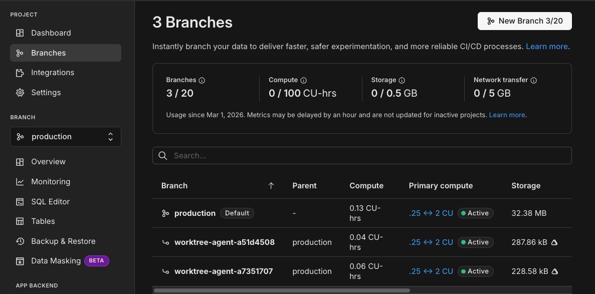Sort by the Storage column
Screen dimensions: 595x294
[x=526, y=185]
